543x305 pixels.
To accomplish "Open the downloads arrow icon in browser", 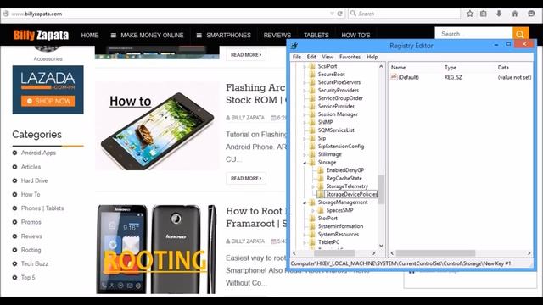I will pyautogui.click(x=499, y=14).
